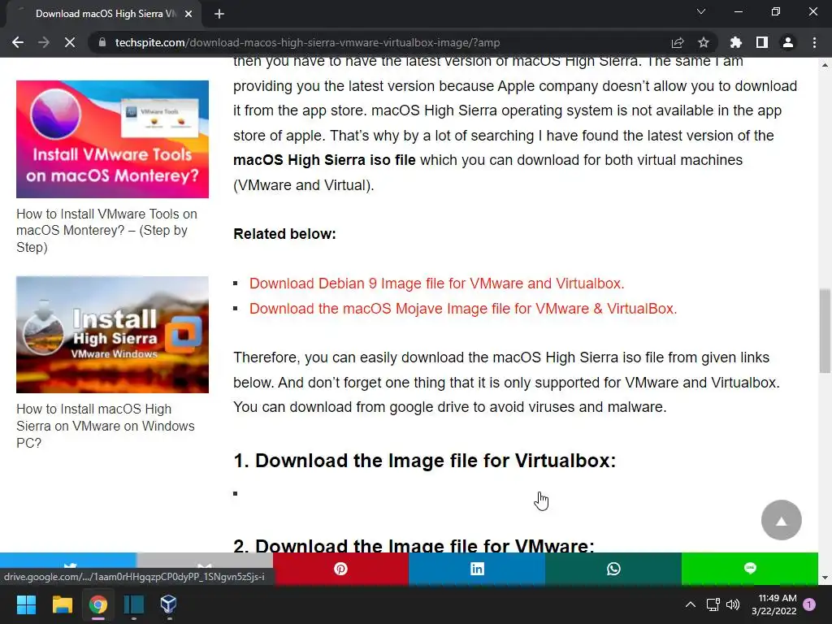
Task: Click bold text macOS High Sierra iso file
Action: point(324,160)
